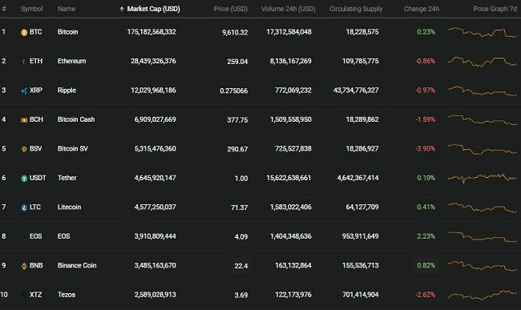The image size is (521, 310).
Task: Sort the table by Symbol column
Action: point(32,9)
